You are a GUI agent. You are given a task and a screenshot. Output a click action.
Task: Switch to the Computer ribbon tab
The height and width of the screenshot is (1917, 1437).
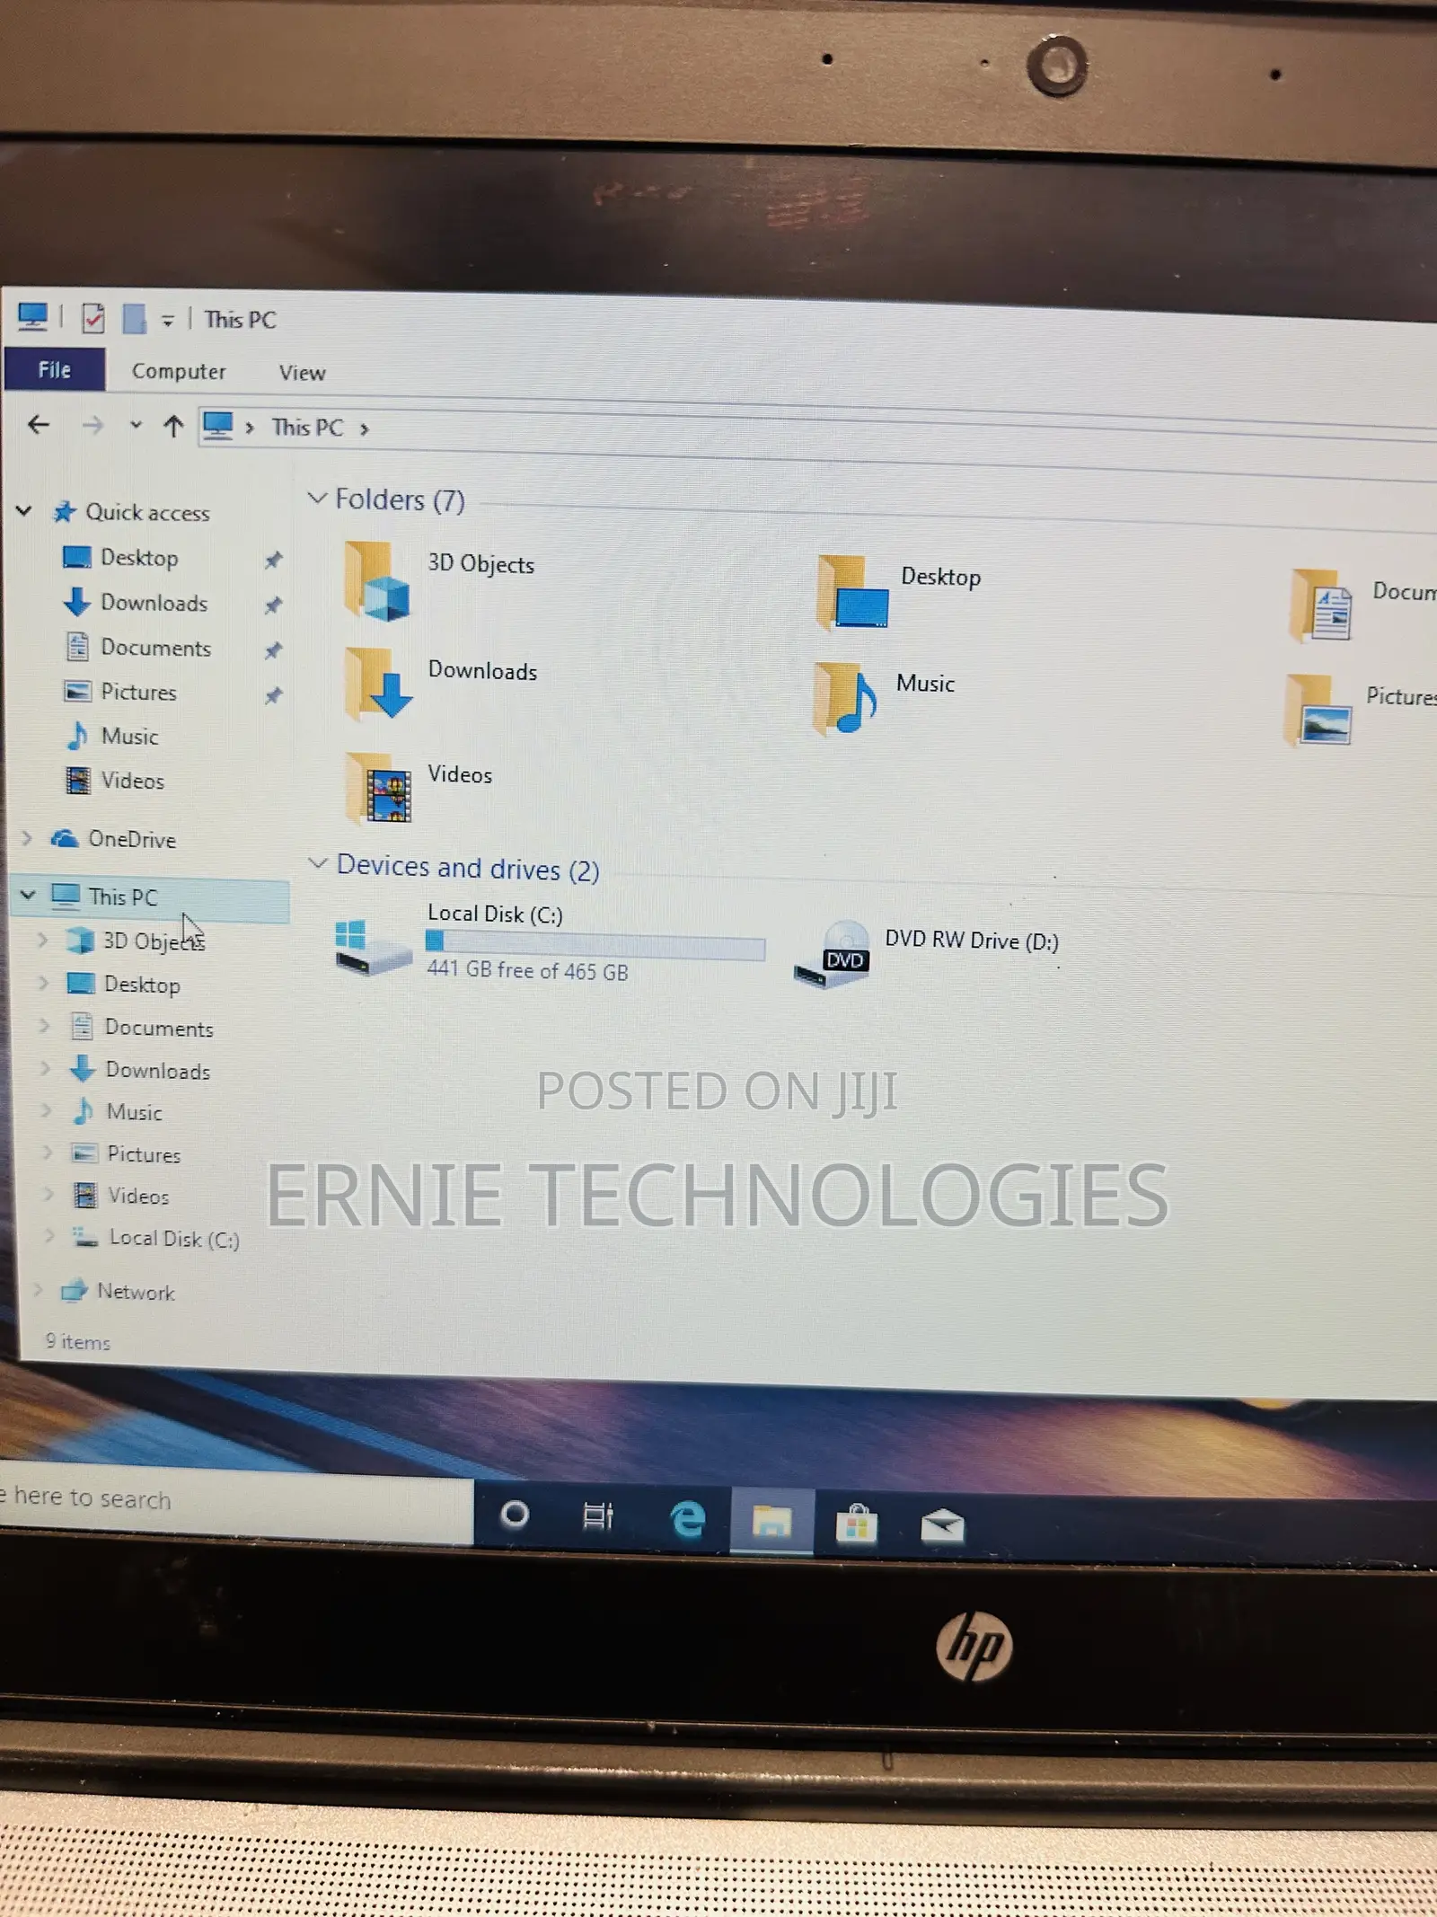pos(179,371)
